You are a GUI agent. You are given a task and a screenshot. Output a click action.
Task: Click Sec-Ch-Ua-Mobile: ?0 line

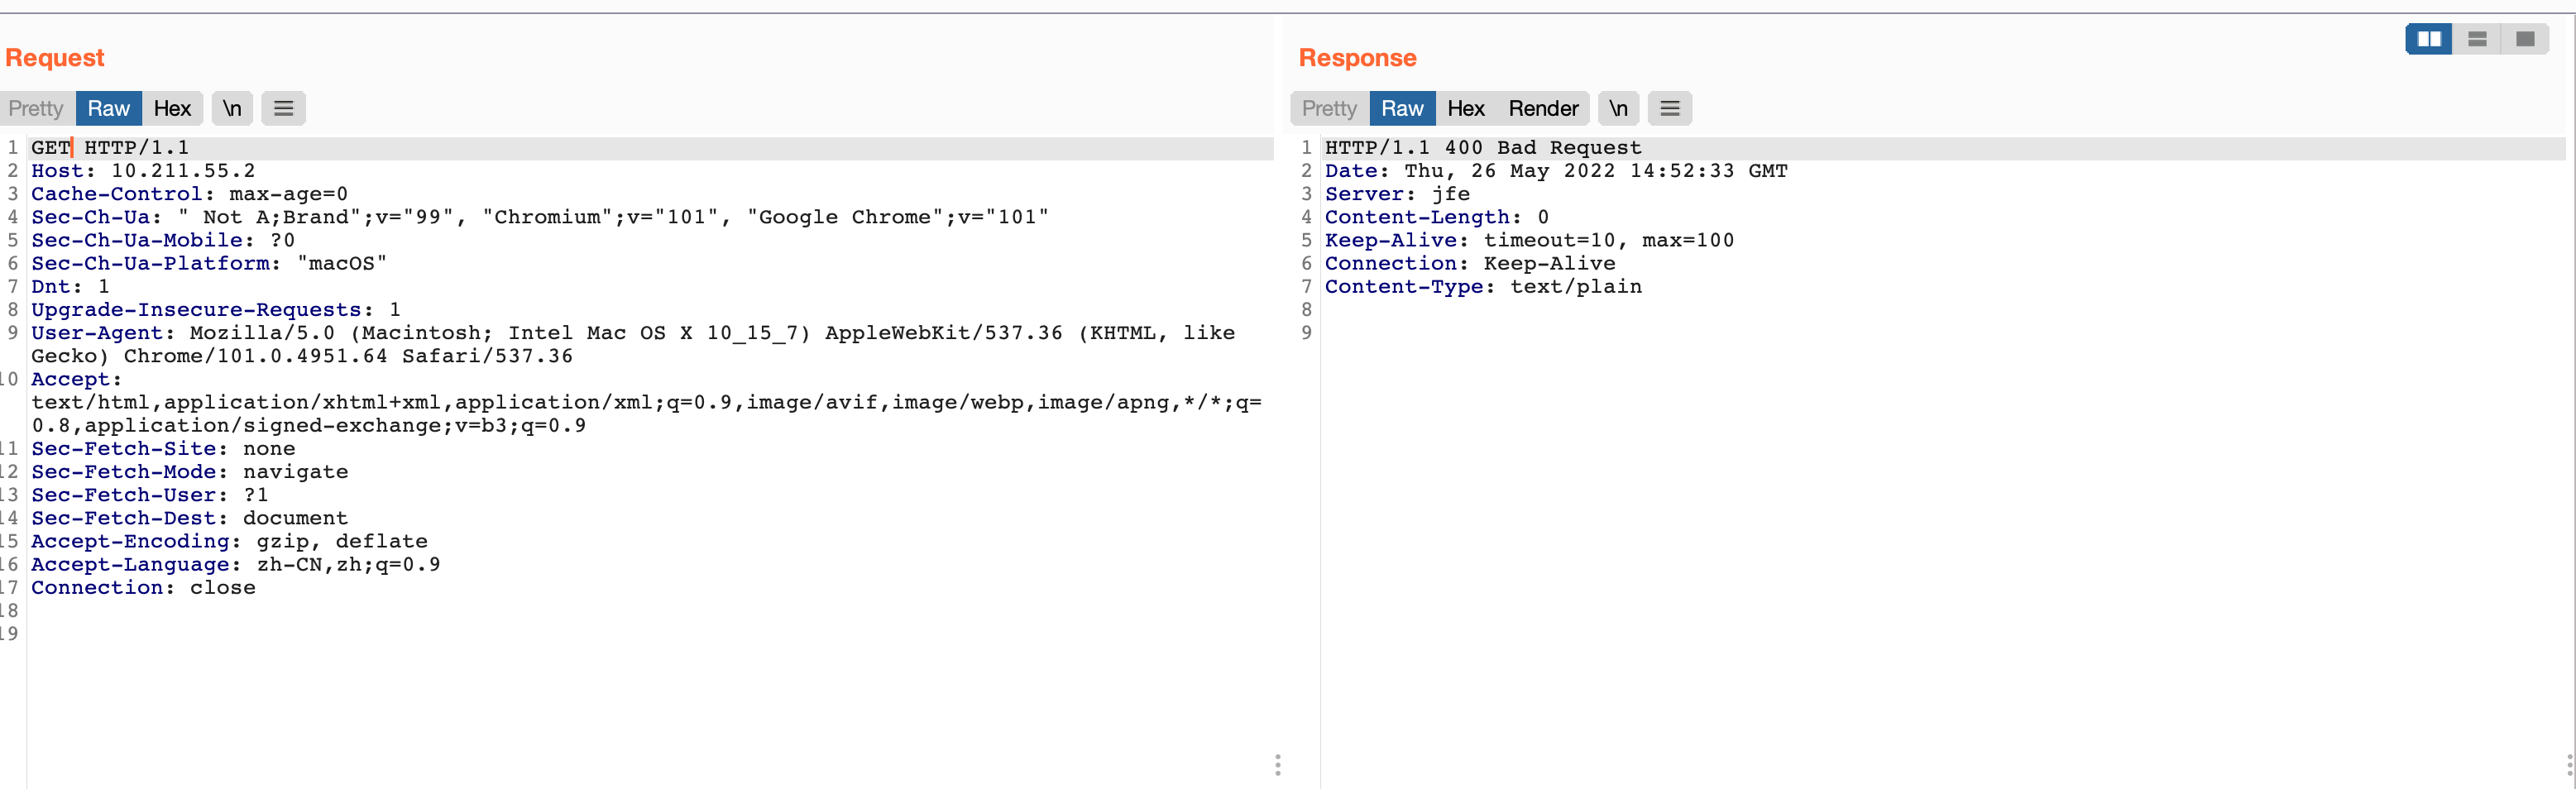pos(163,240)
